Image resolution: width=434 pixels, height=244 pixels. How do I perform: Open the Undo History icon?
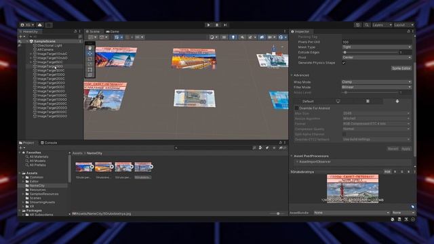357,25
